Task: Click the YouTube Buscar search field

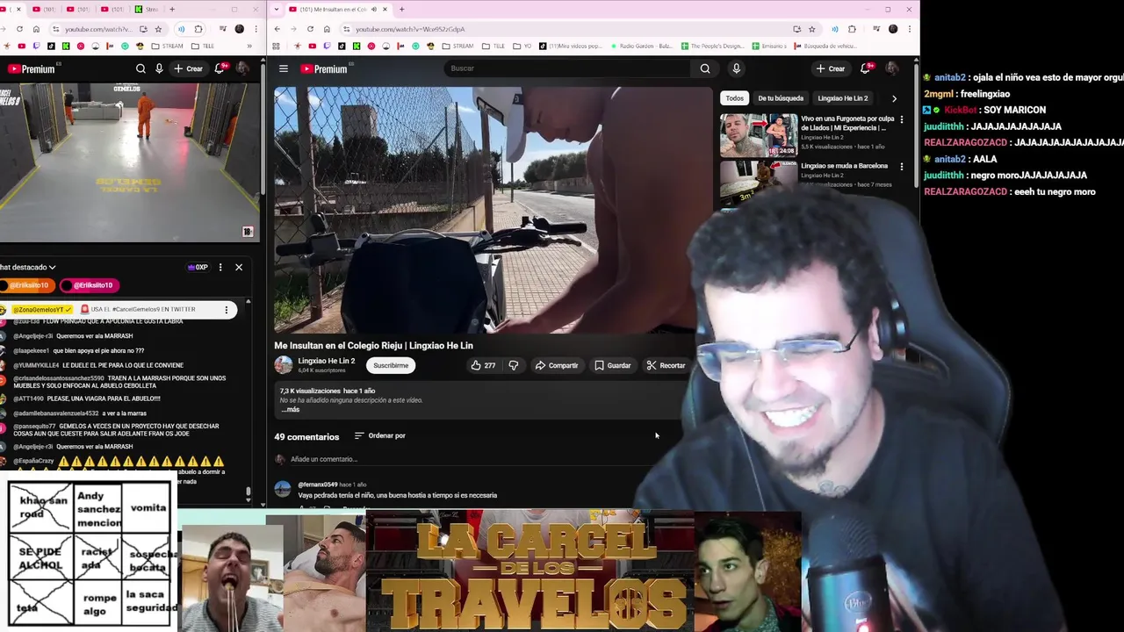Action: point(568,68)
